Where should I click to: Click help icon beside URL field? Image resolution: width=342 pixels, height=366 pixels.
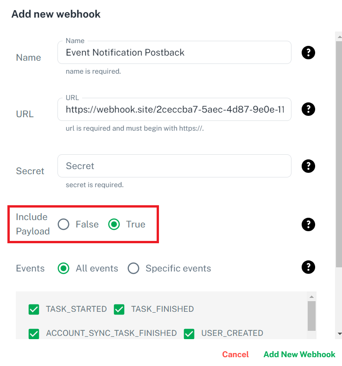point(308,109)
